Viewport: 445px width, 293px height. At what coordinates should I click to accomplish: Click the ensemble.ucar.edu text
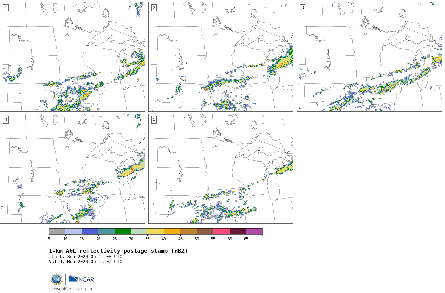click(x=72, y=289)
